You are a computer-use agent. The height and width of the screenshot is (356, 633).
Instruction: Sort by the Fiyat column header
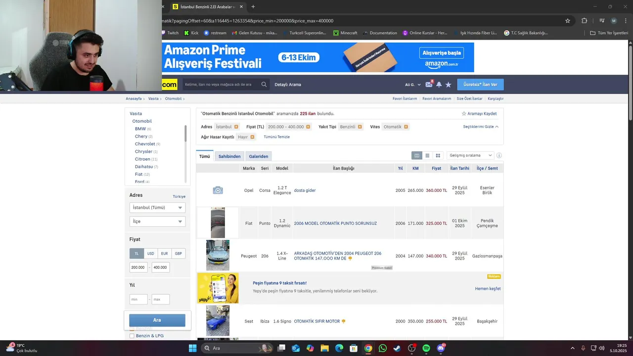click(x=436, y=168)
